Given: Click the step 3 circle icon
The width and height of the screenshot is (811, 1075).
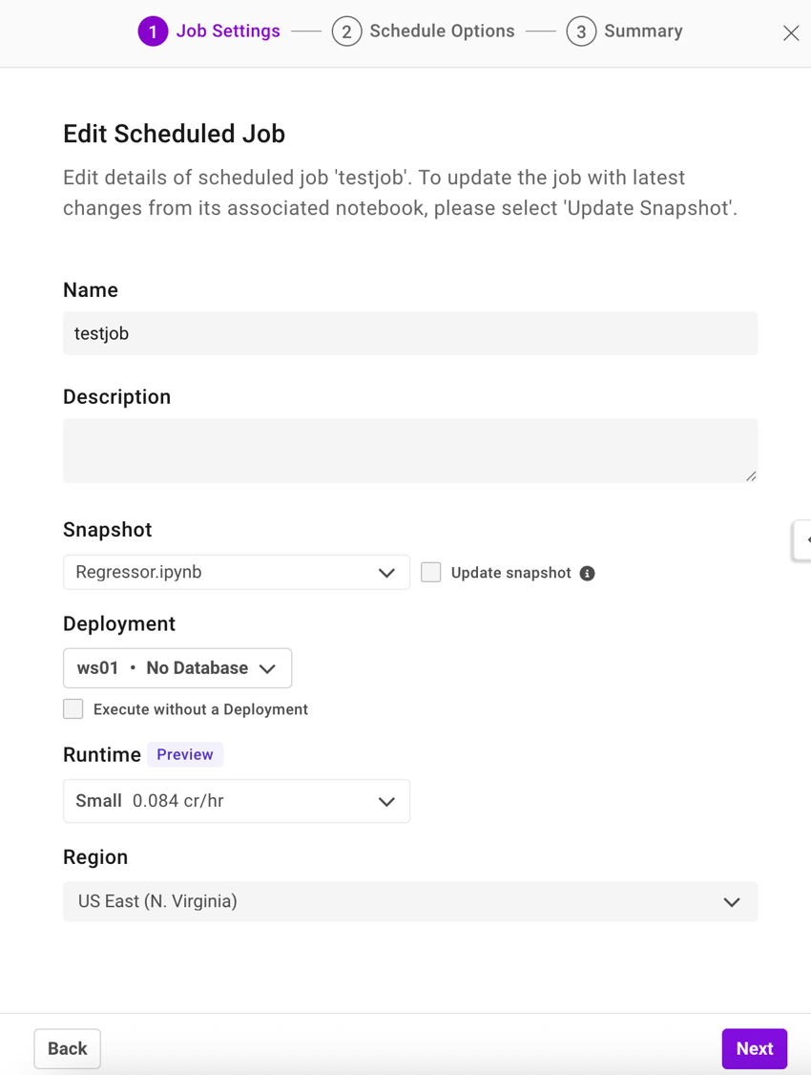Looking at the screenshot, I should tap(581, 31).
